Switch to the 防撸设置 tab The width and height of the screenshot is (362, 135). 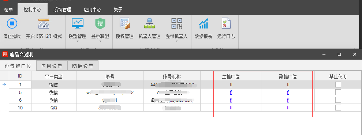[x=83, y=66]
